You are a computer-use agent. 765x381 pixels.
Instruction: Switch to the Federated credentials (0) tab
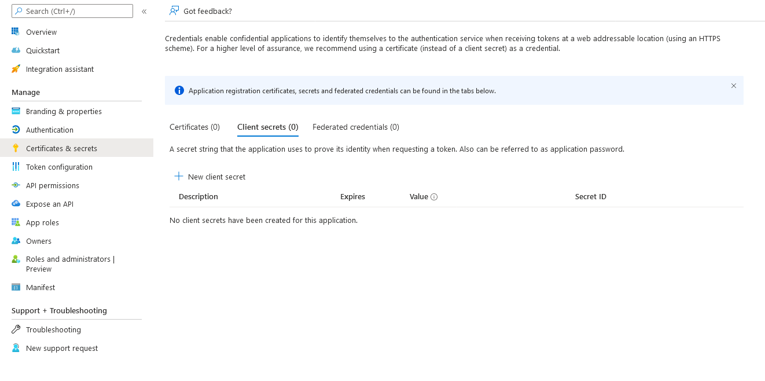click(x=355, y=127)
